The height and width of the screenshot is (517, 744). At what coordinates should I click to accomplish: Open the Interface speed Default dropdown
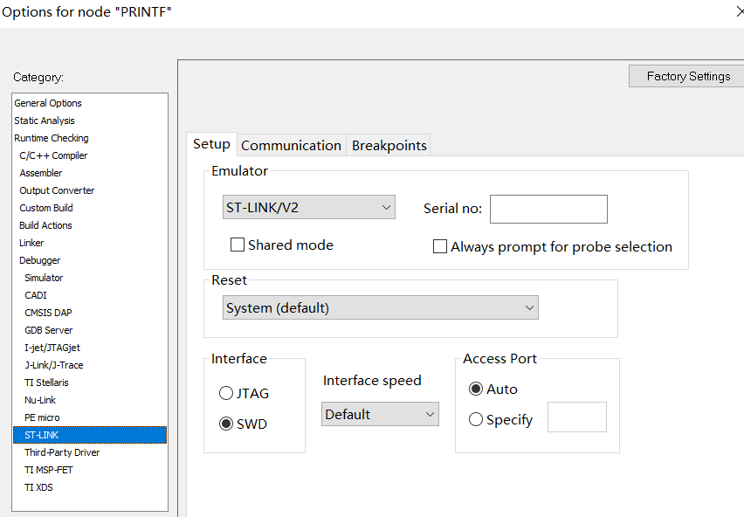click(x=380, y=414)
